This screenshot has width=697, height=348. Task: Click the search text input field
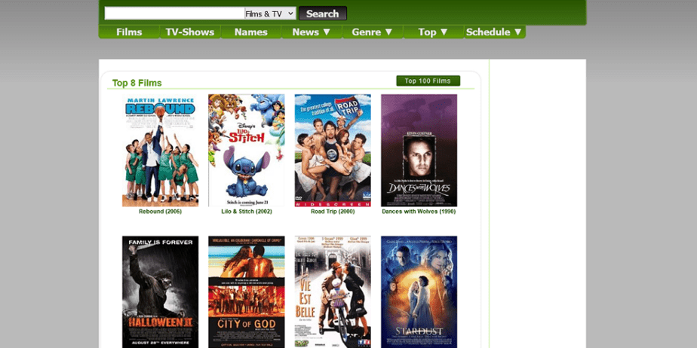click(174, 14)
